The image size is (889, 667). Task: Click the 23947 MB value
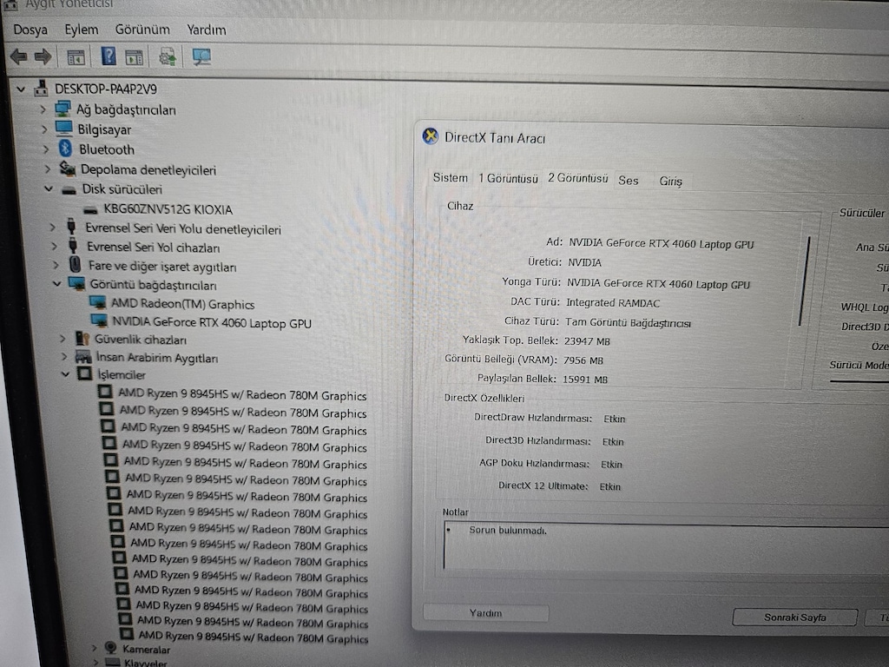click(587, 341)
